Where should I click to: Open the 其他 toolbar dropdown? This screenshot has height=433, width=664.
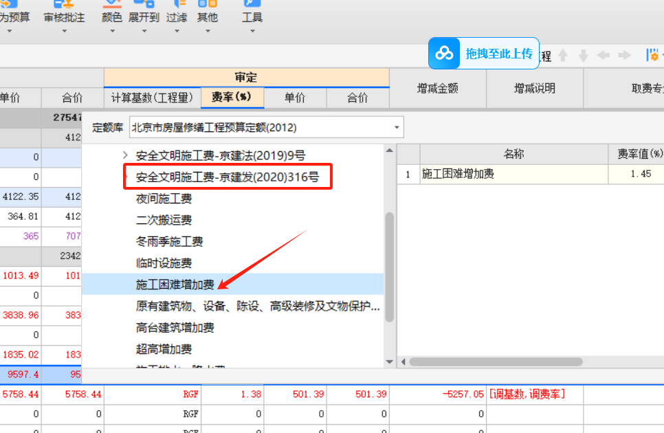[208, 17]
